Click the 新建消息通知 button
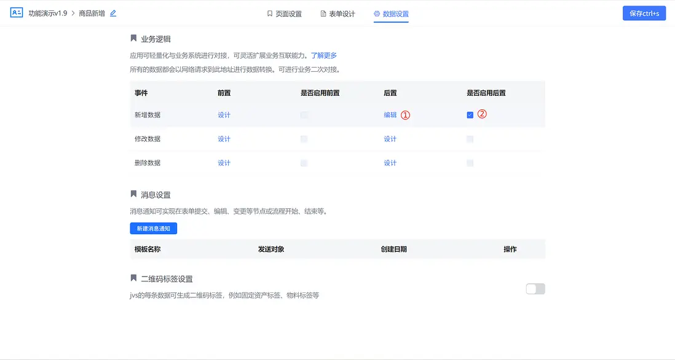The width and height of the screenshot is (675, 360). coord(152,228)
